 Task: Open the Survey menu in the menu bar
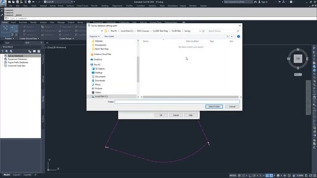[x=53, y=6]
